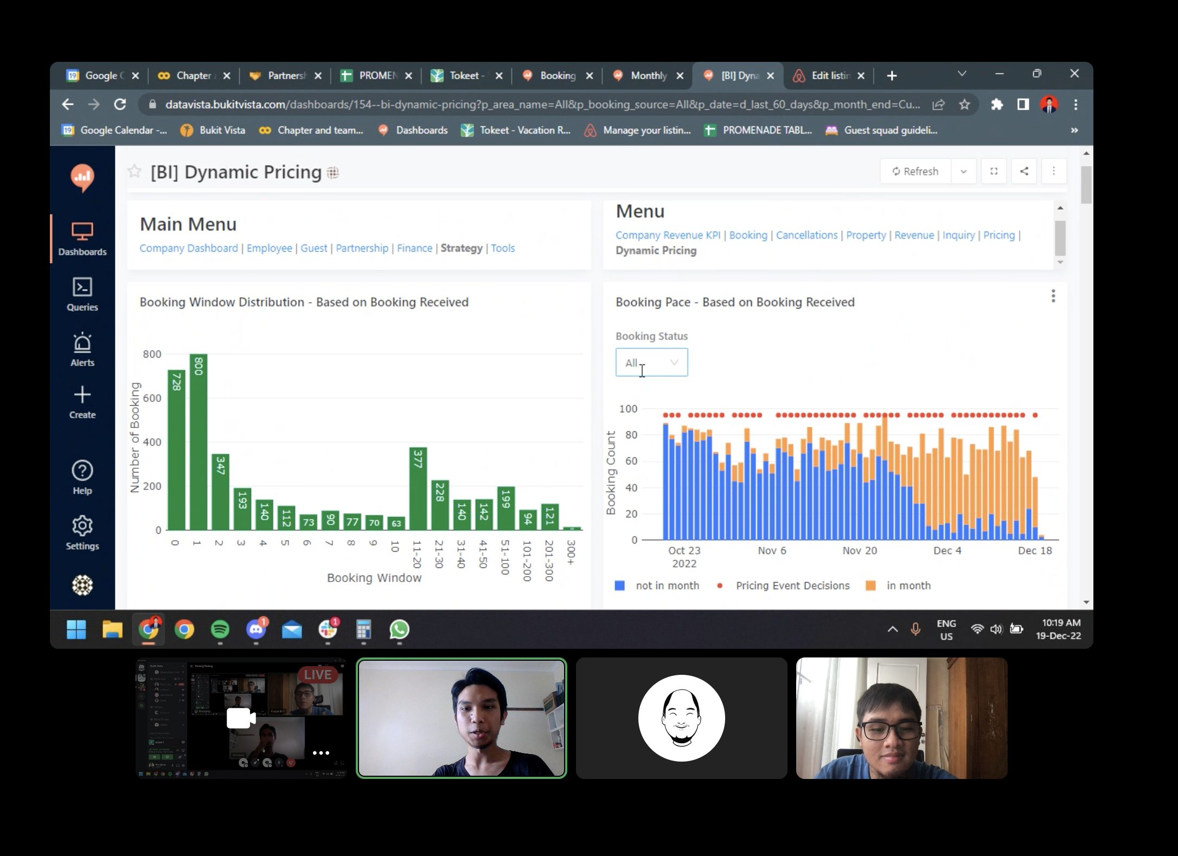1178x856 pixels.
Task: Open the Booking Status All dropdown
Action: [651, 362]
